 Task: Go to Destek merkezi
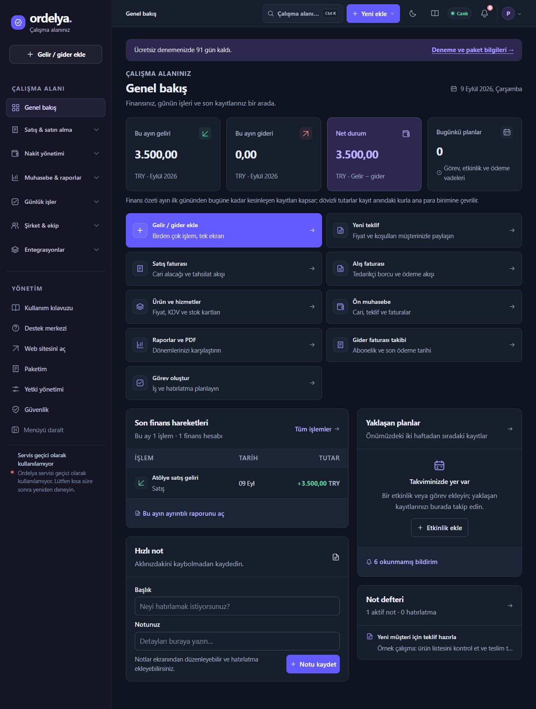click(x=56, y=328)
